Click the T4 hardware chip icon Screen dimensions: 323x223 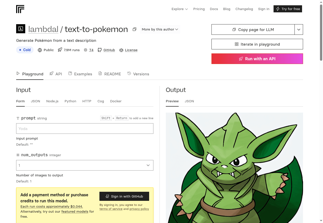[85, 50]
